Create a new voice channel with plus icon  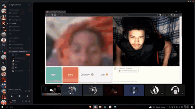point(29,38)
